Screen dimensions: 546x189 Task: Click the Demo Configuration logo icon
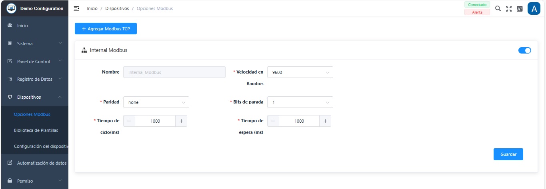click(x=12, y=8)
